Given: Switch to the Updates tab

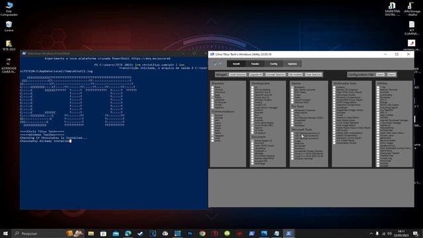Looking at the screenshot, I should (292, 64).
